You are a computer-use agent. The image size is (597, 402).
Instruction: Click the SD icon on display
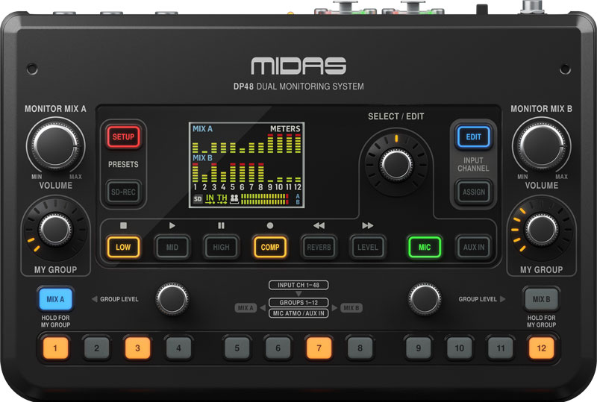pyautogui.click(x=198, y=199)
